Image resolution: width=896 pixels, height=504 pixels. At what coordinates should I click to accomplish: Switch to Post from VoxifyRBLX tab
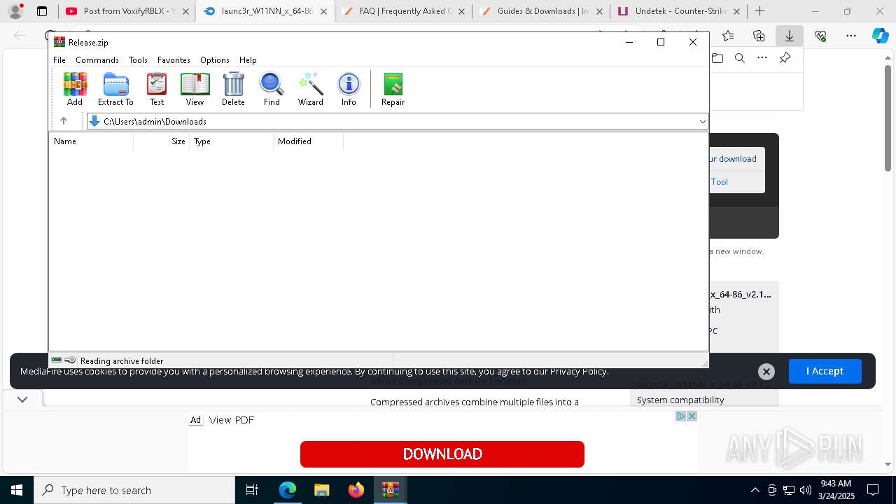click(127, 11)
